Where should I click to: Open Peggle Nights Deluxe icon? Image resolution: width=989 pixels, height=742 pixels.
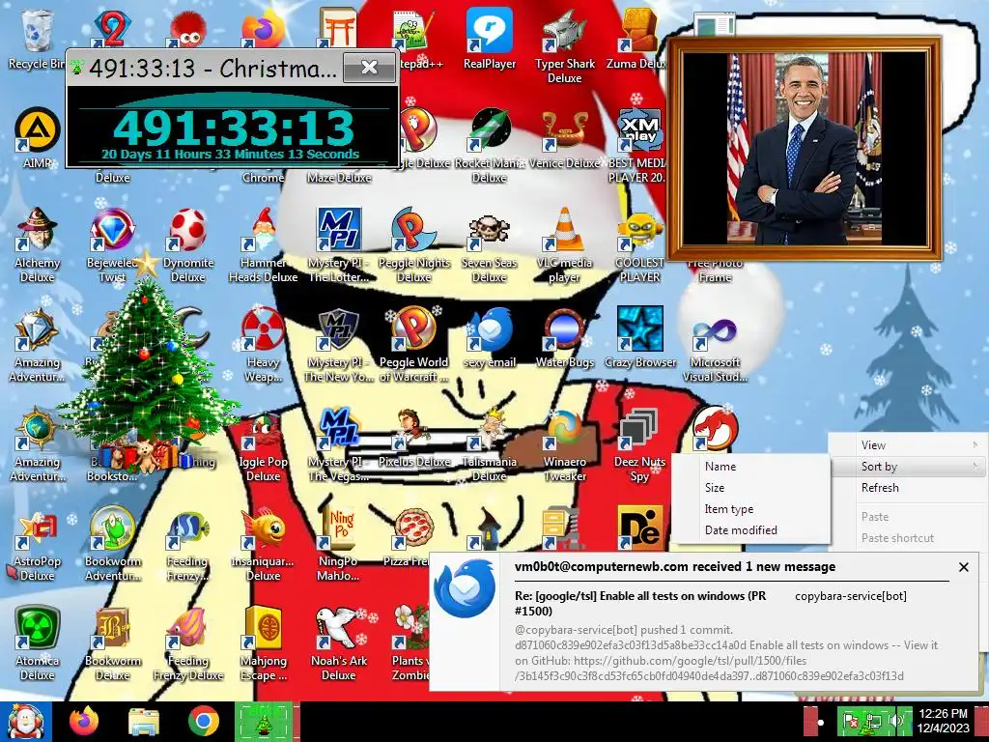coord(413,244)
